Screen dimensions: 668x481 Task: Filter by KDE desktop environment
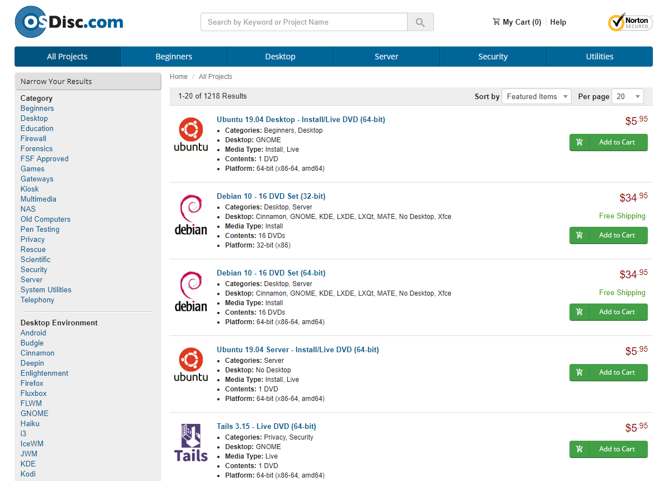click(x=28, y=464)
